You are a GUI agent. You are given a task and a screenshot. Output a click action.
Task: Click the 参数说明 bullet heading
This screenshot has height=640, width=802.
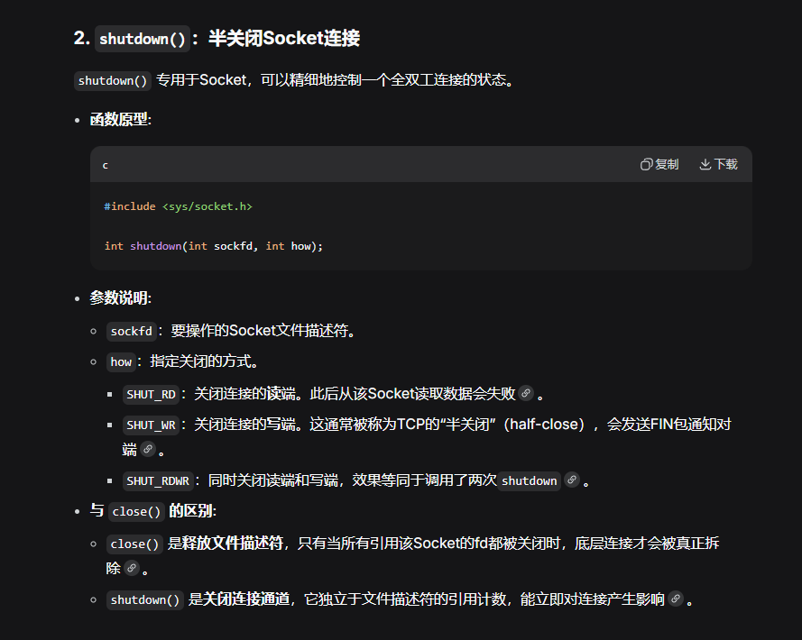pyautogui.click(x=120, y=298)
